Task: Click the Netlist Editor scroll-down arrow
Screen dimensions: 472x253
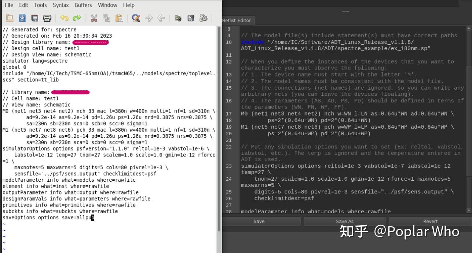Action: click(469, 211)
